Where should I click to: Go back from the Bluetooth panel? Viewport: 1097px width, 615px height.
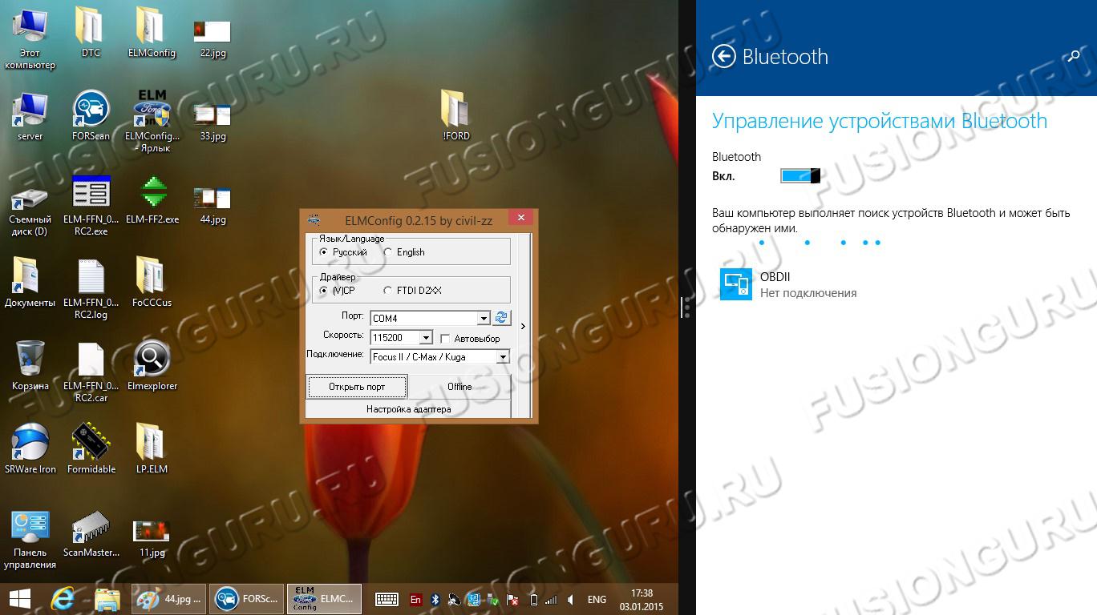pyautogui.click(x=724, y=56)
